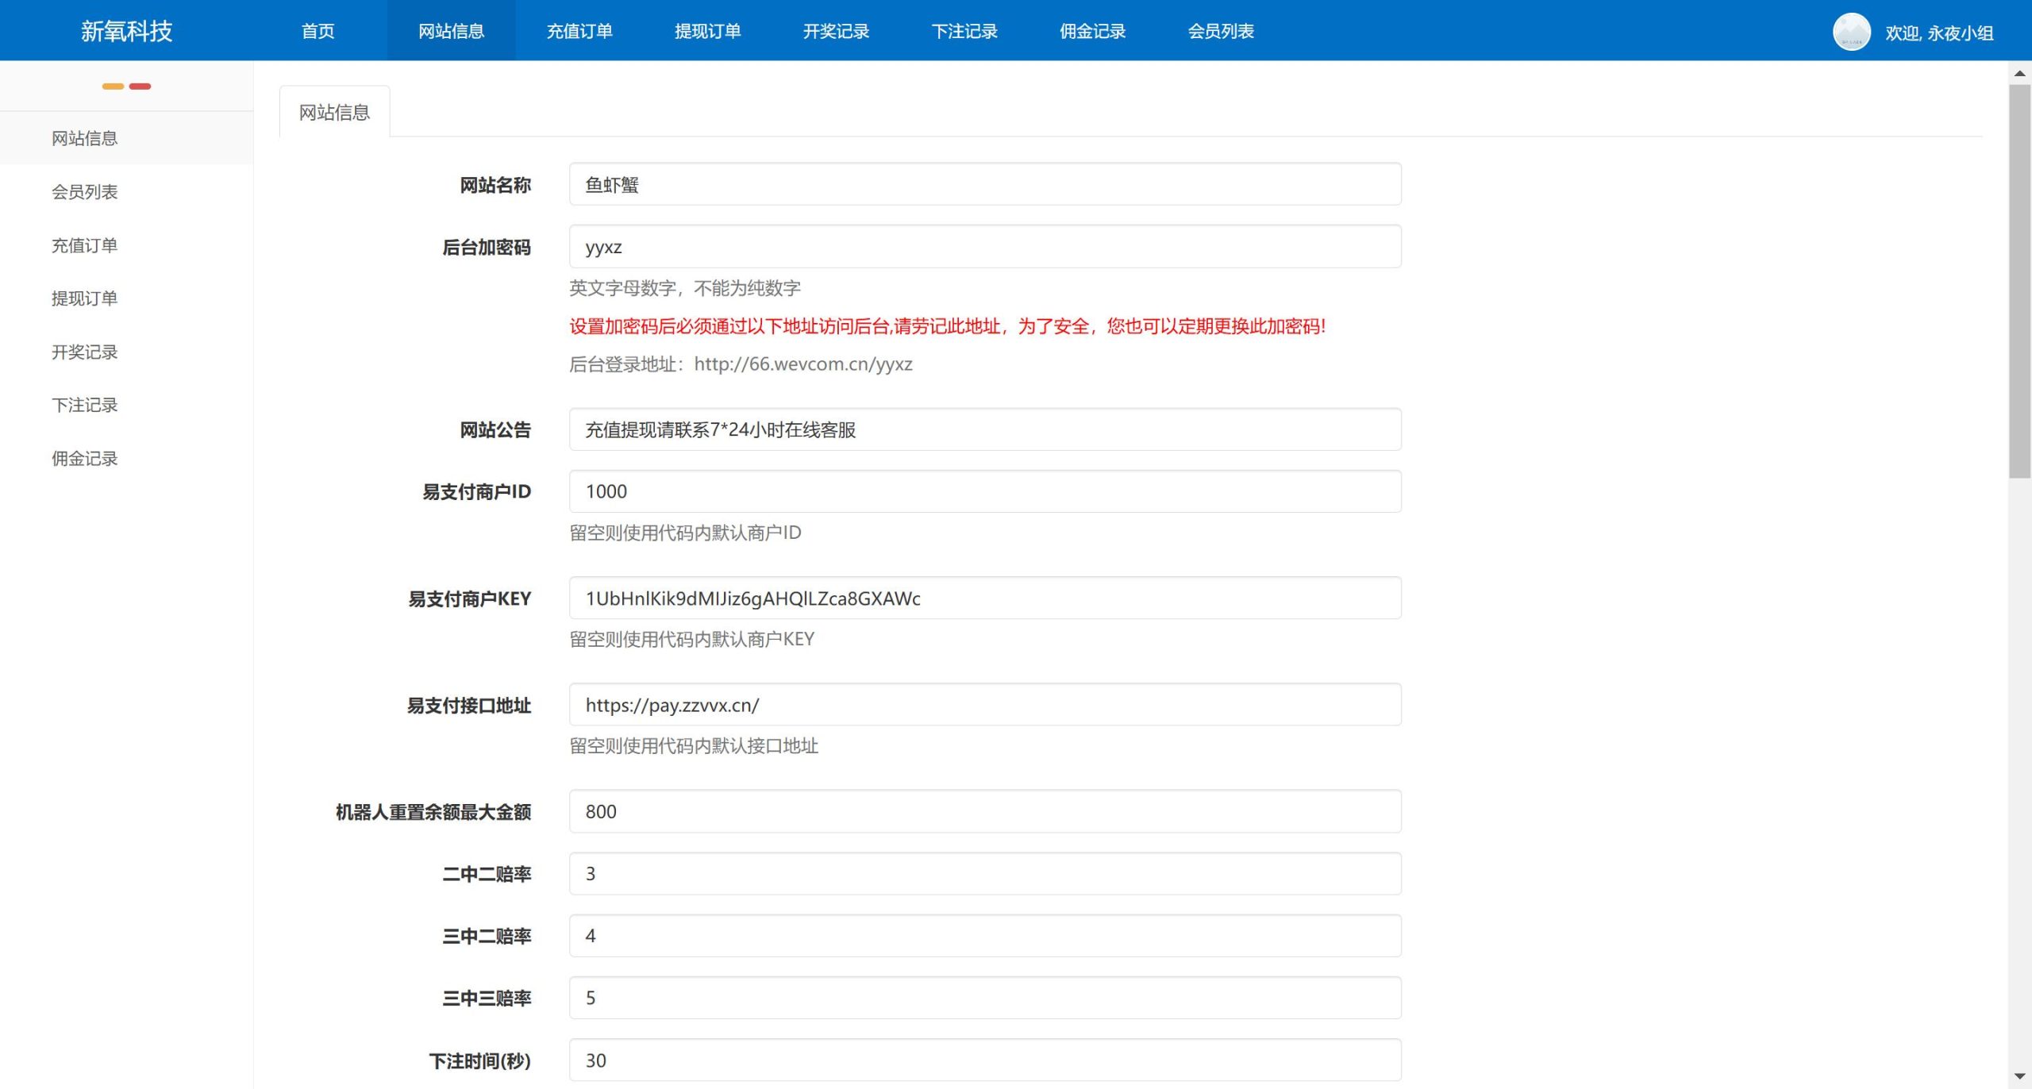Focus the 网站公告 input field
Screen dimensions: 2032x1089
tap(985, 429)
